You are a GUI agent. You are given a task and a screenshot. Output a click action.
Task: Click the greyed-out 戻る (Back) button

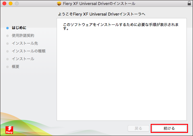[x=139, y=128]
